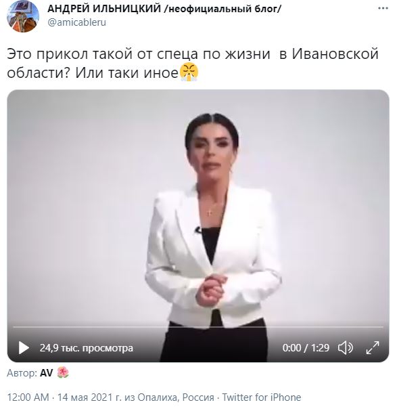This screenshot has height=411, width=395.
Task: Click the /неофициальный блог/ name suffix
Action: tap(223, 9)
